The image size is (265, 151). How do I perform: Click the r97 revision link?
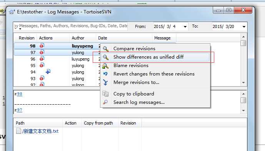[20, 110]
